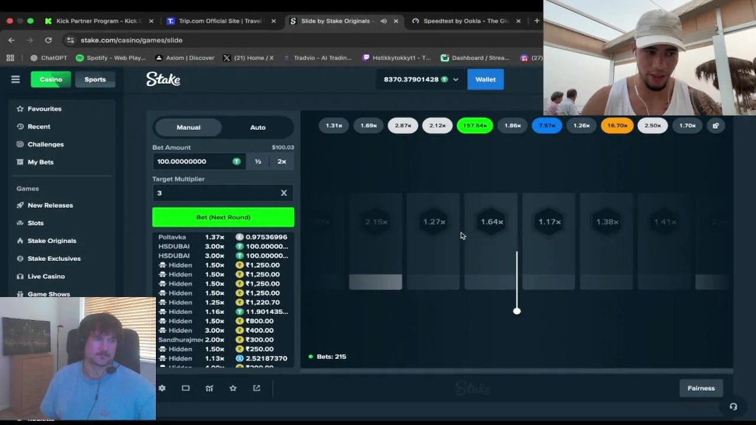Open Sandhurajme's bet row
This screenshot has width=756, height=425.
(x=223, y=339)
